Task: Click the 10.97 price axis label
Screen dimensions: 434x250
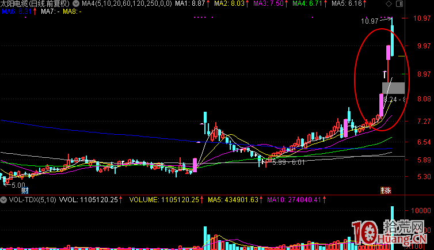Action: coord(422,18)
